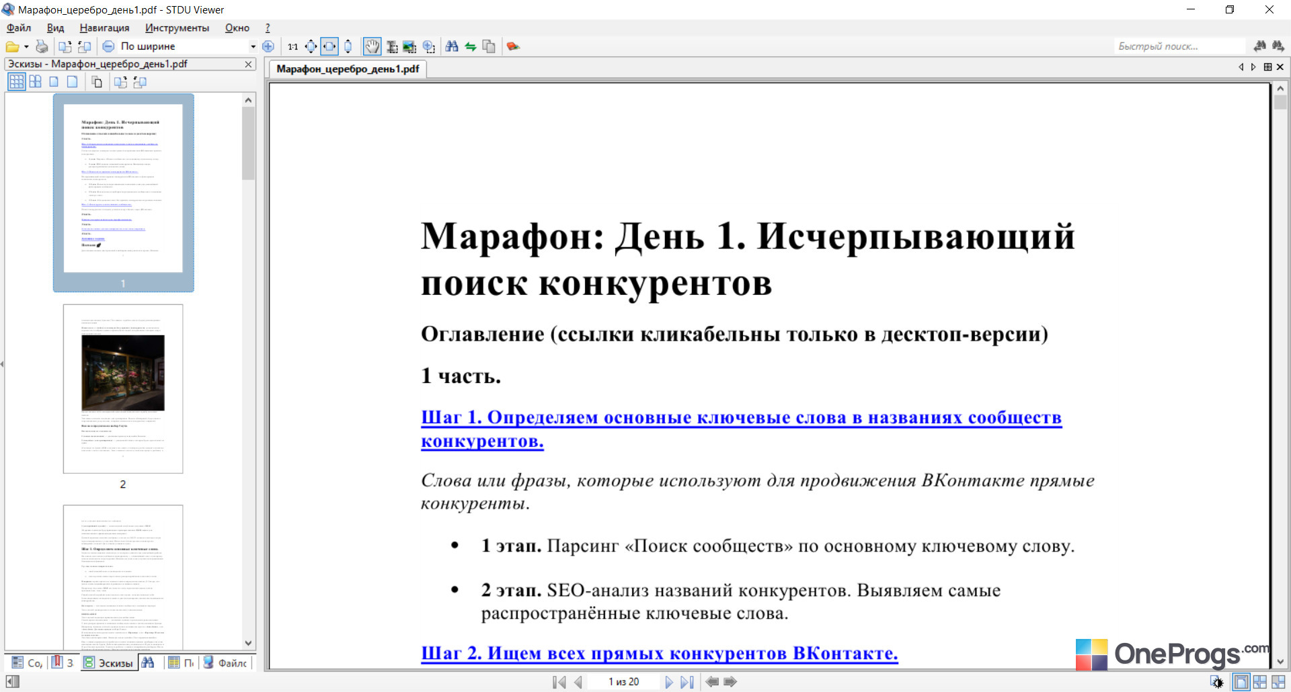
Task: Rotate thumbnails counter-clockwise in sidebar toolbar
Action: [x=140, y=82]
